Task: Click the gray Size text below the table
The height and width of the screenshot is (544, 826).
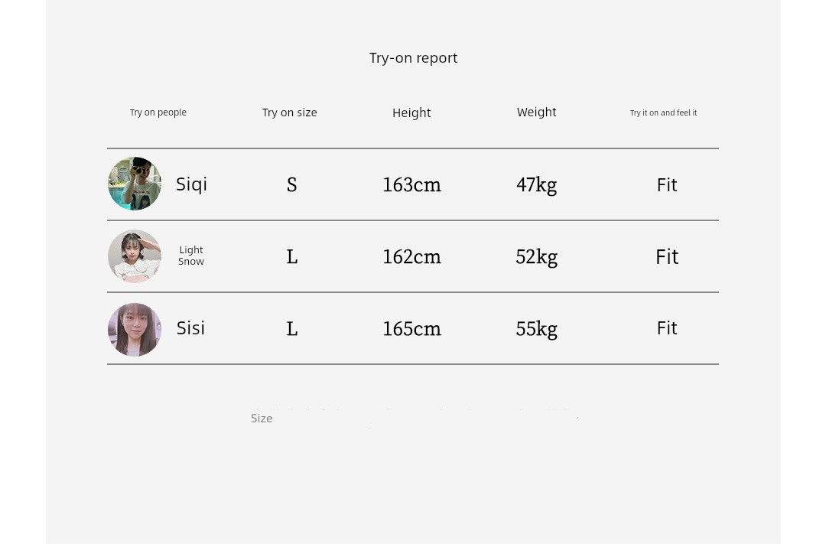Action: point(262,419)
